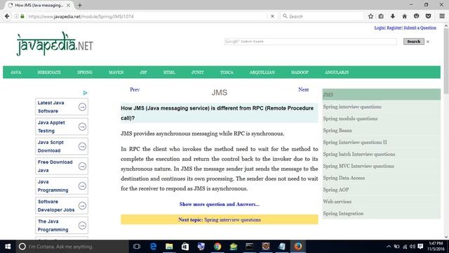
Task: Open the ANGULARJS menu item
Action: coord(337,72)
